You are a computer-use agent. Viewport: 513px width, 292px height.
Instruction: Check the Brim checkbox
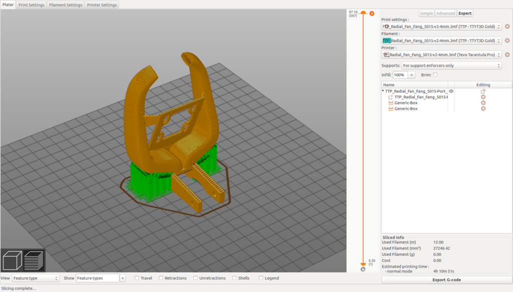point(435,75)
